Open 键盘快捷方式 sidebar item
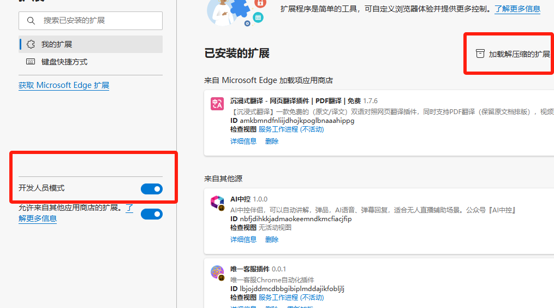The width and height of the screenshot is (554, 308). 91,62
